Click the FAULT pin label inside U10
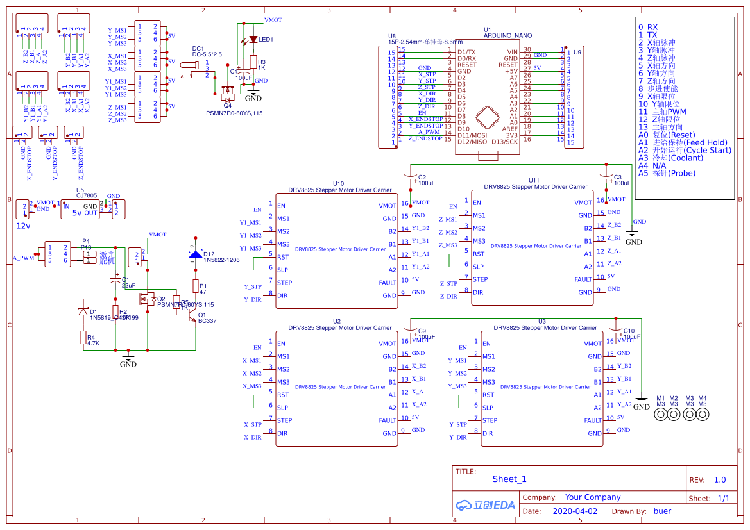Image resolution: width=750 pixels, height=530 pixels. [388, 283]
